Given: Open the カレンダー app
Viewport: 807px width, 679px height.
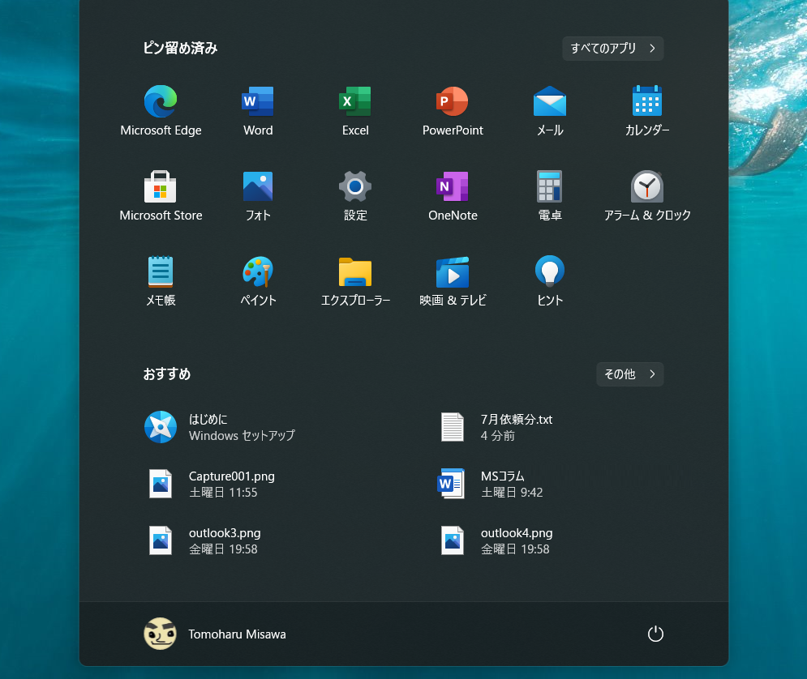Looking at the screenshot, I should (647, 111).
